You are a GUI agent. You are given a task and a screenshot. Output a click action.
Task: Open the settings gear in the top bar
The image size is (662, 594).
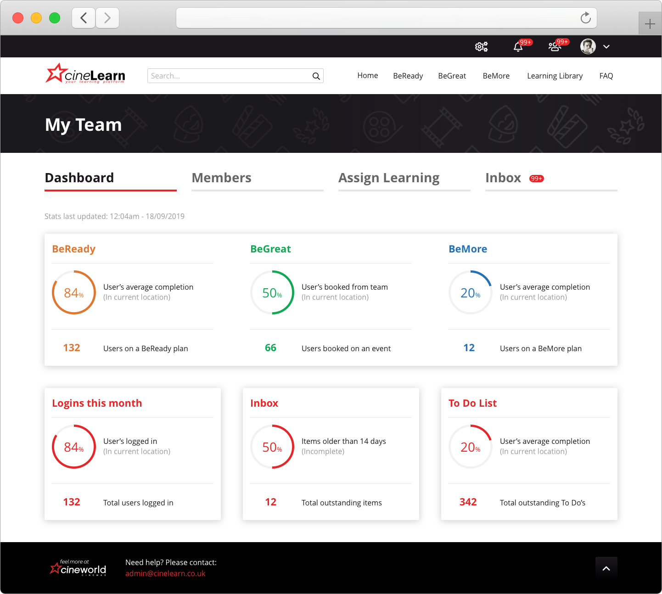point(481,46)
